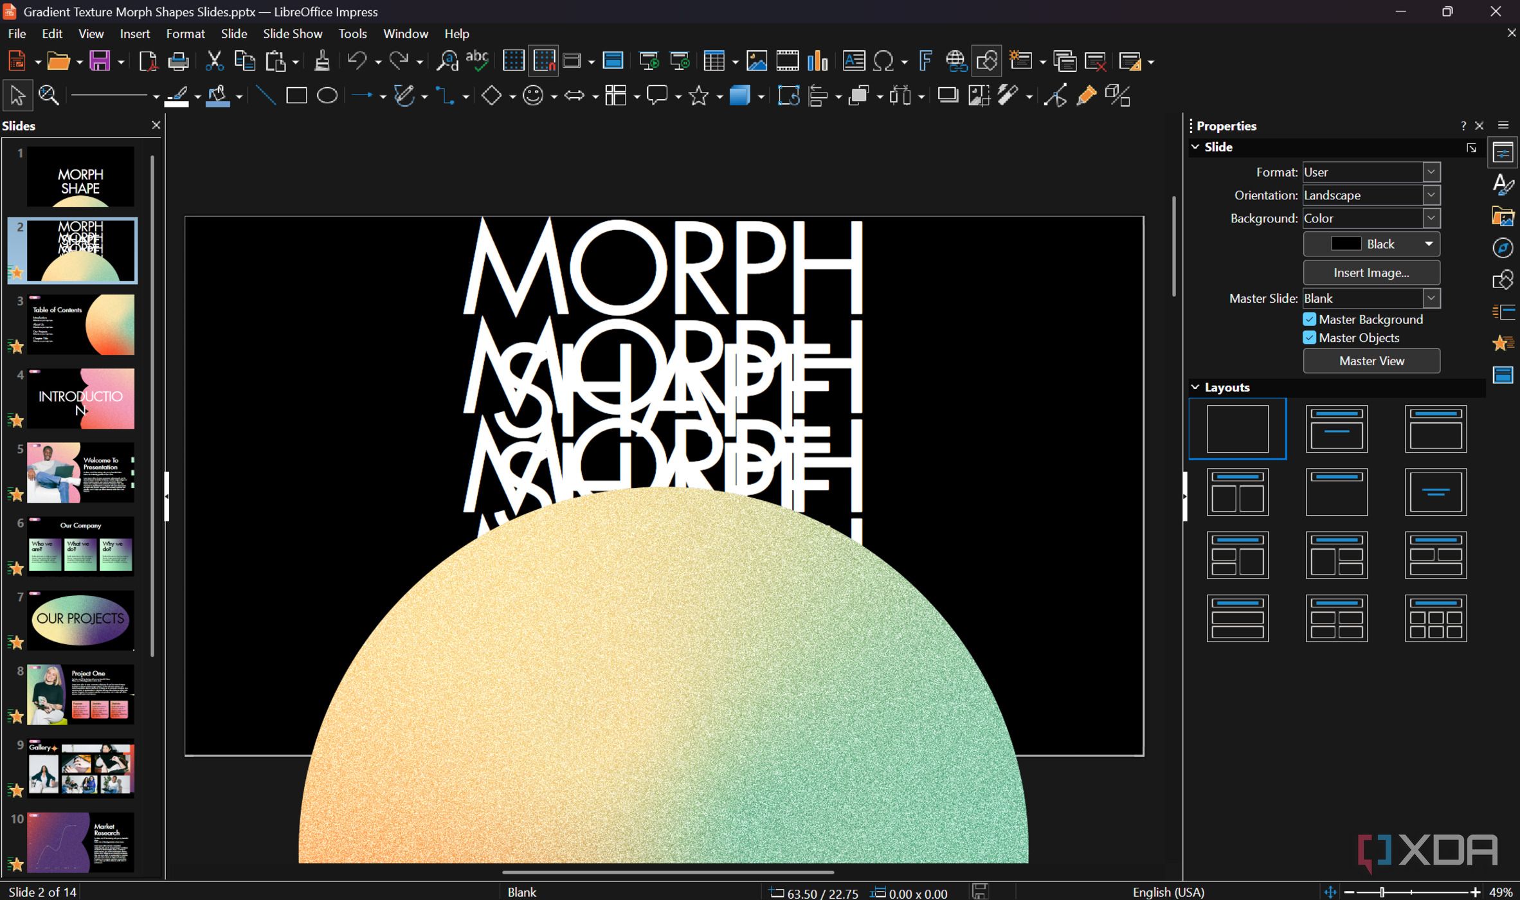The height and width of the screenshot is (900, 1520).
Task: Click the Master View button
Action: (1371, 361)
